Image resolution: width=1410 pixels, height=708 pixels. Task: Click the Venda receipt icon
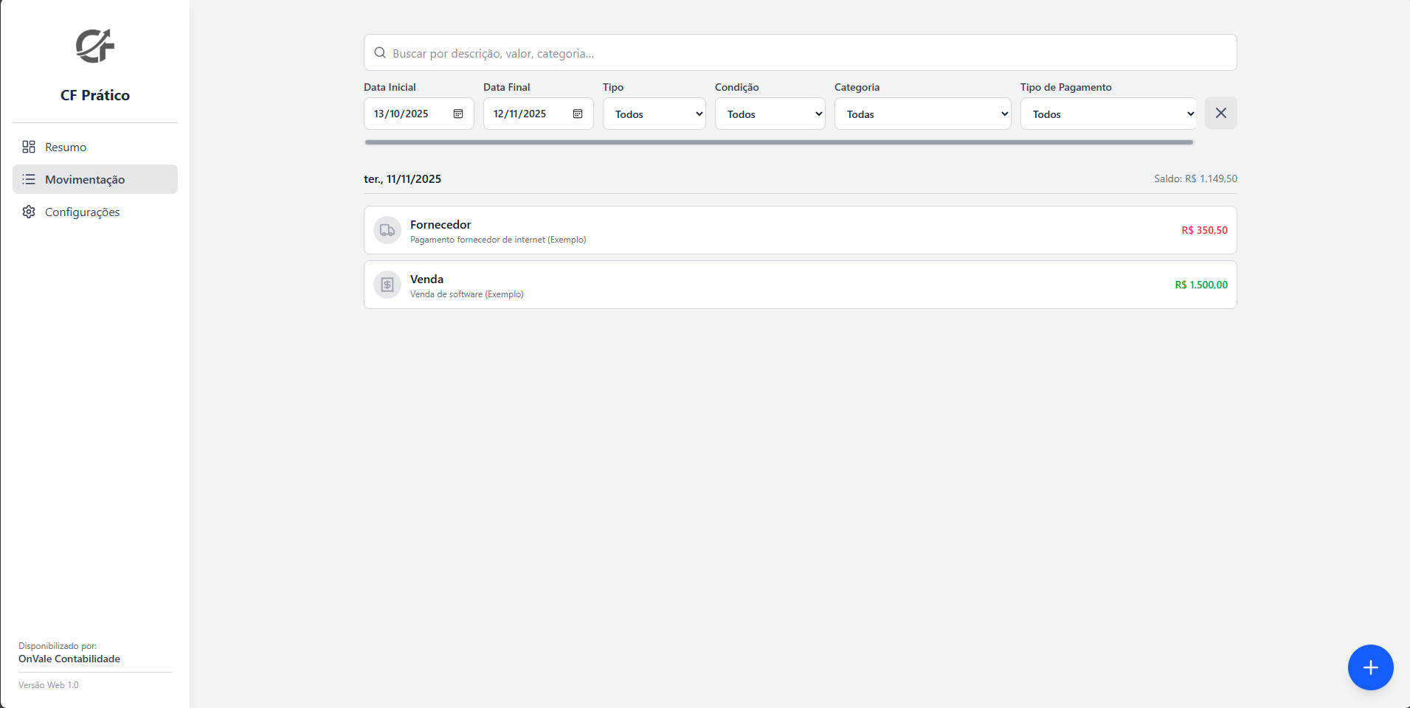click(387, 285)
